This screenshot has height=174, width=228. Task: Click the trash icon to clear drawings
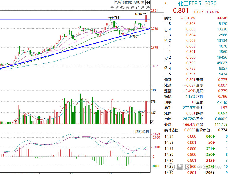point(127,7)
